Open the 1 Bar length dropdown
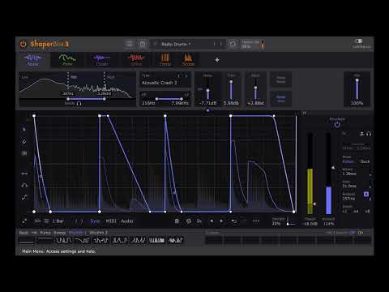Image resolution: width=389 pixels, height=292 pixels. tap(58, 221)
